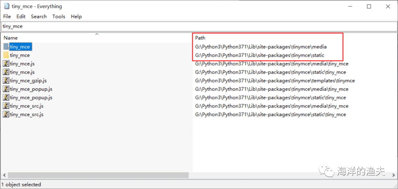
Task: Open the Tools menu
Action: [59, 17]
